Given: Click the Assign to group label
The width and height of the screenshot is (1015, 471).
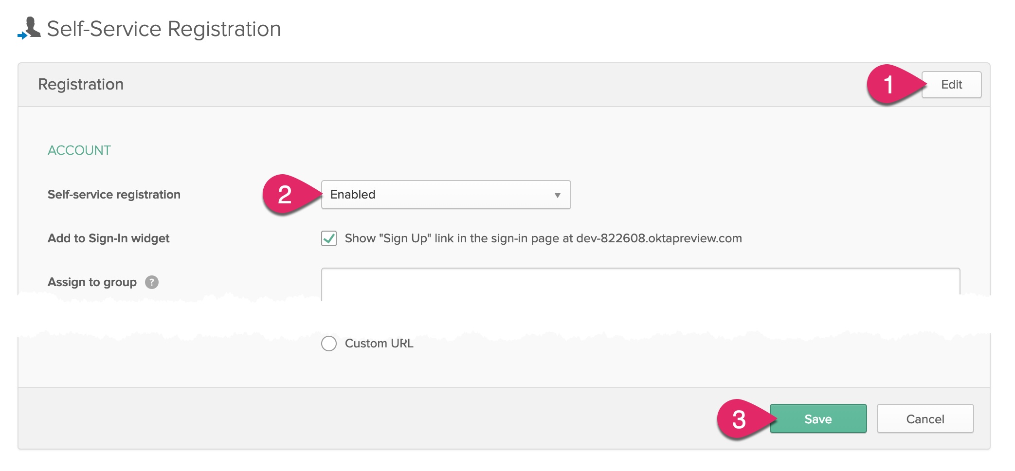Looking at the screenshot, I should tap(92, 282).
